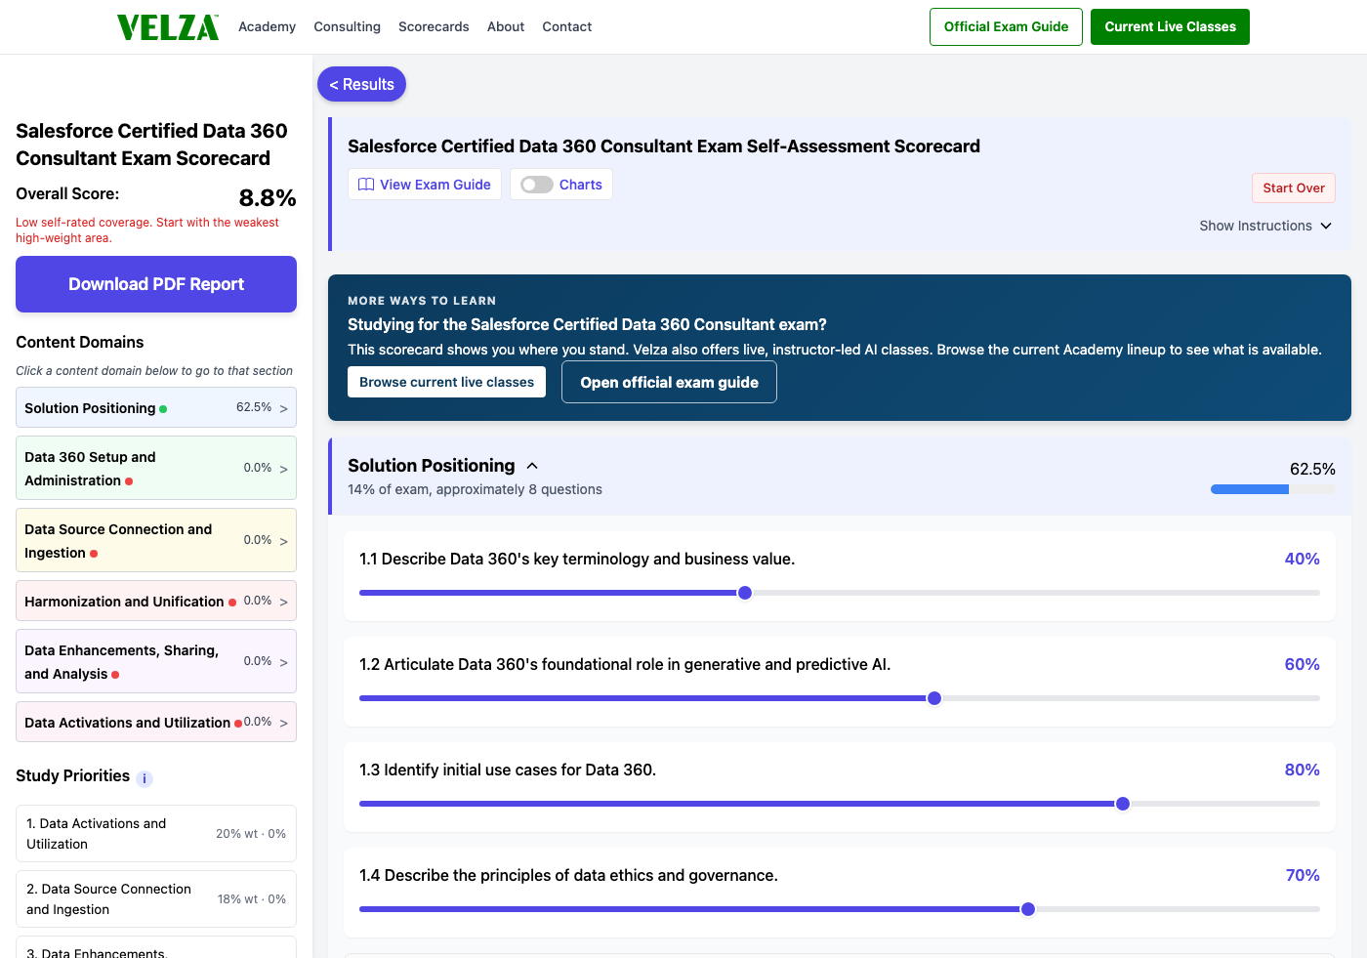This screenshot has width=1367, height=958.
Task: Click Browse current live classes
Action: pos(446,382)
